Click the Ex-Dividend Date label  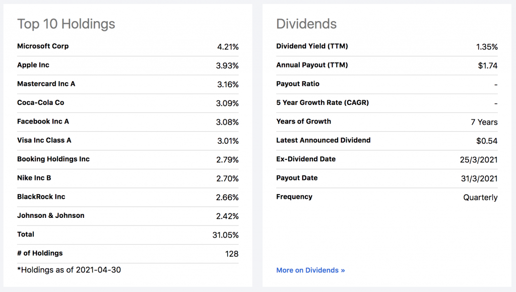pos(306,159)
